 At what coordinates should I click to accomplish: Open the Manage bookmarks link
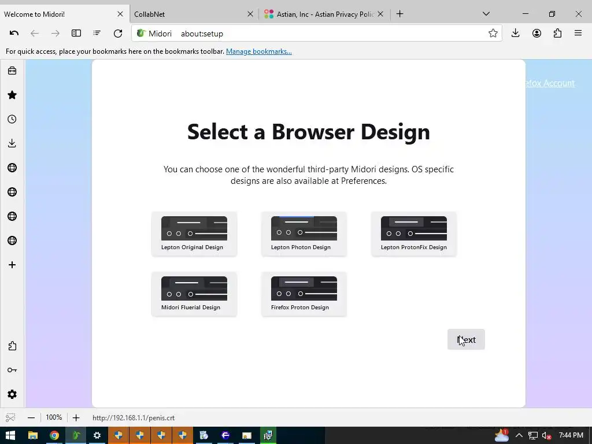click(258, 51)
